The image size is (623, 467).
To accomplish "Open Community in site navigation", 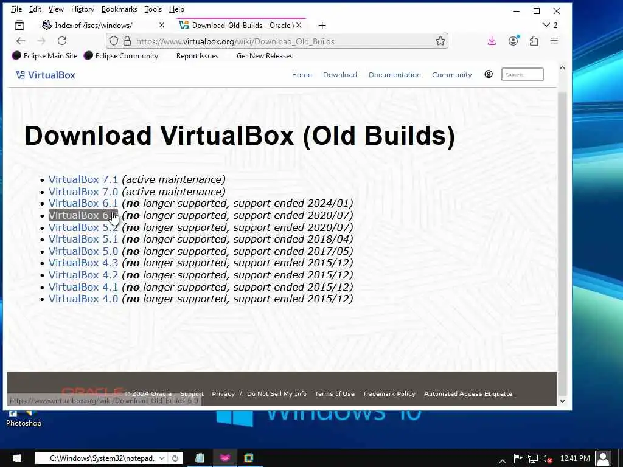I will (x=452, y=75).
